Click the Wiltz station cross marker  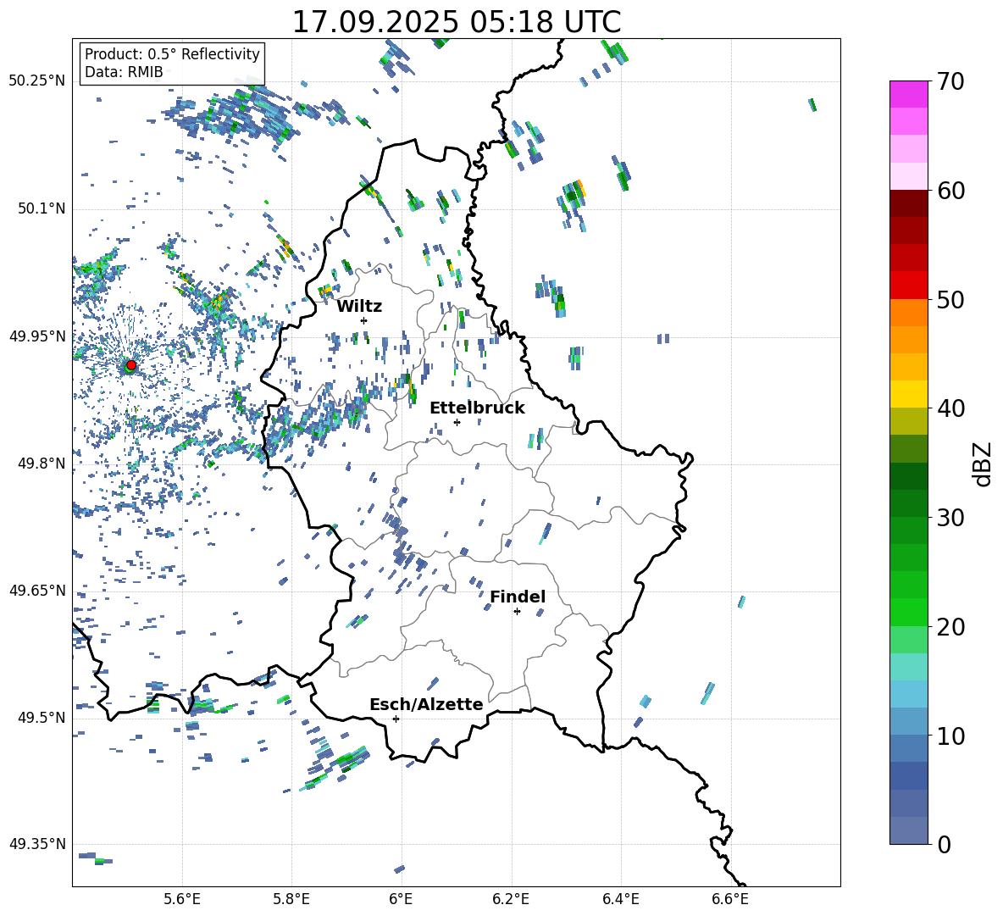click(363, 320)
